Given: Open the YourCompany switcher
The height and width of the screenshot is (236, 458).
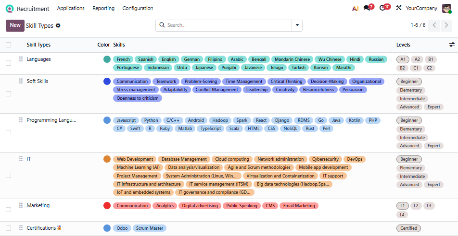Looking at the screenshot, I should click(x=421, y=8).
